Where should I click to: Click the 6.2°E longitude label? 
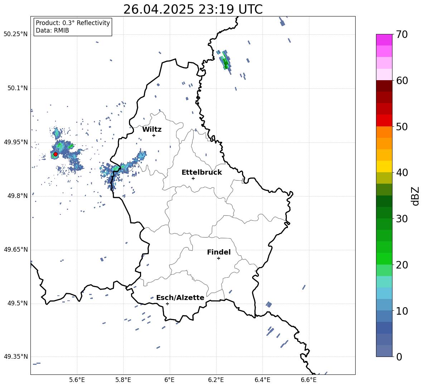(x=216, y=380)
